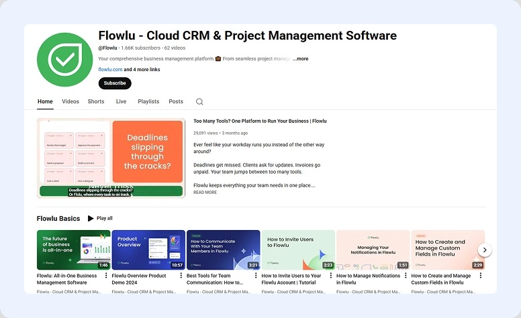Screen dimensions: 521x318
Task: Expand featured video description with READ MORE
Action: point(205,193)
